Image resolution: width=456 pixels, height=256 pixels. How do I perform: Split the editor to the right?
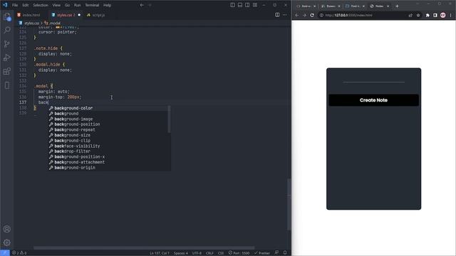coord(277,15)
